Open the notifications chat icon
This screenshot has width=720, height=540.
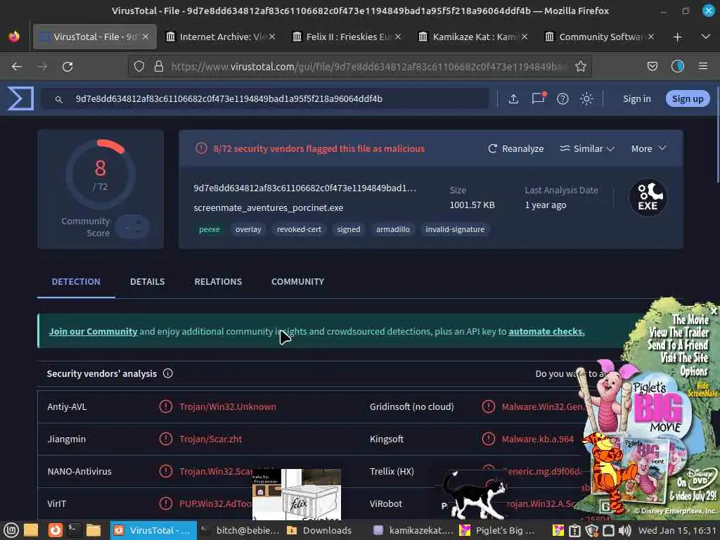click(538, 98)
